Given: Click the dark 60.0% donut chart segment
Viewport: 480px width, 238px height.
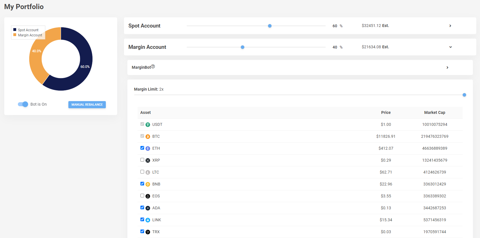Looking at the screenshot, I should coord(85,67).
